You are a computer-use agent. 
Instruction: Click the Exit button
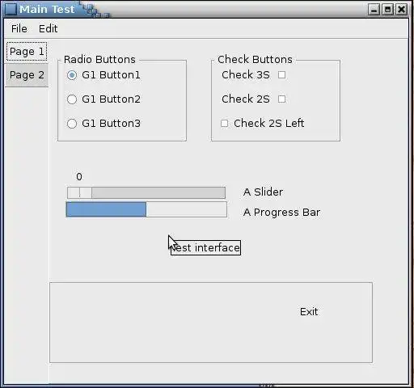pyautogui.click(x=309, y=312)
